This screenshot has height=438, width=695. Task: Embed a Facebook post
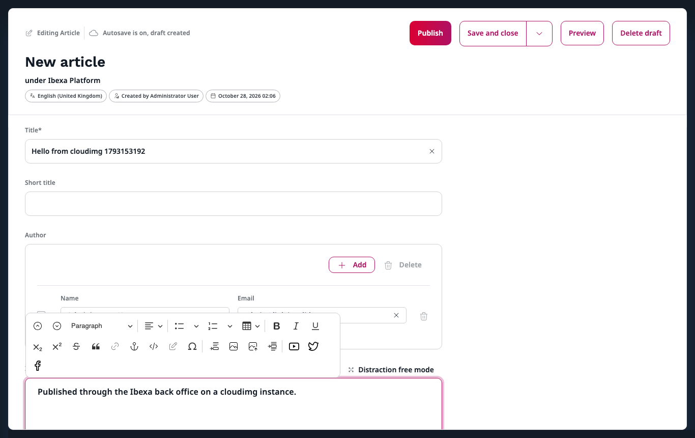[38, 366]
